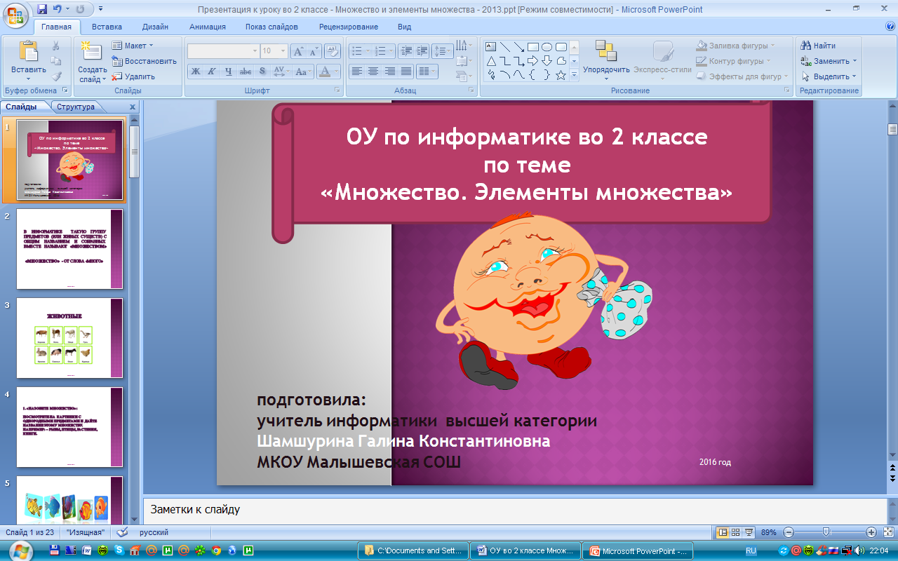Click the Format Painter brush icon
This screenshot has height=561, width=898.
(56, 76)
